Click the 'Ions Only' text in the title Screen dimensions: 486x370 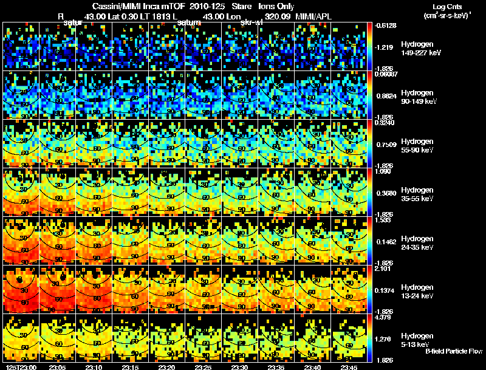(276, 6)
